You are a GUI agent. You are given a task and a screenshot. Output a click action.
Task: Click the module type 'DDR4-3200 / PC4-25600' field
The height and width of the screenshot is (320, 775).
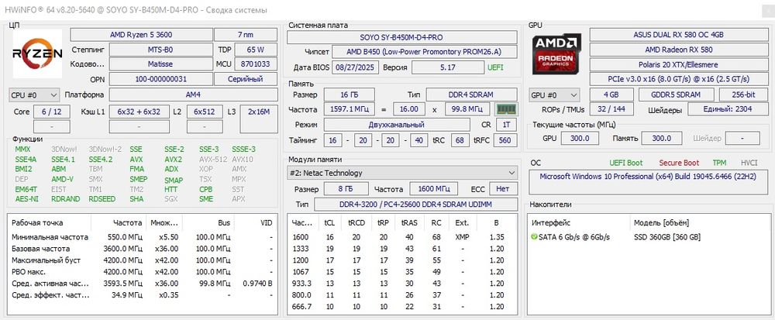[415, 205]
